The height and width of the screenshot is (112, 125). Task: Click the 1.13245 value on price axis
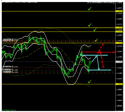click(119, 35)
